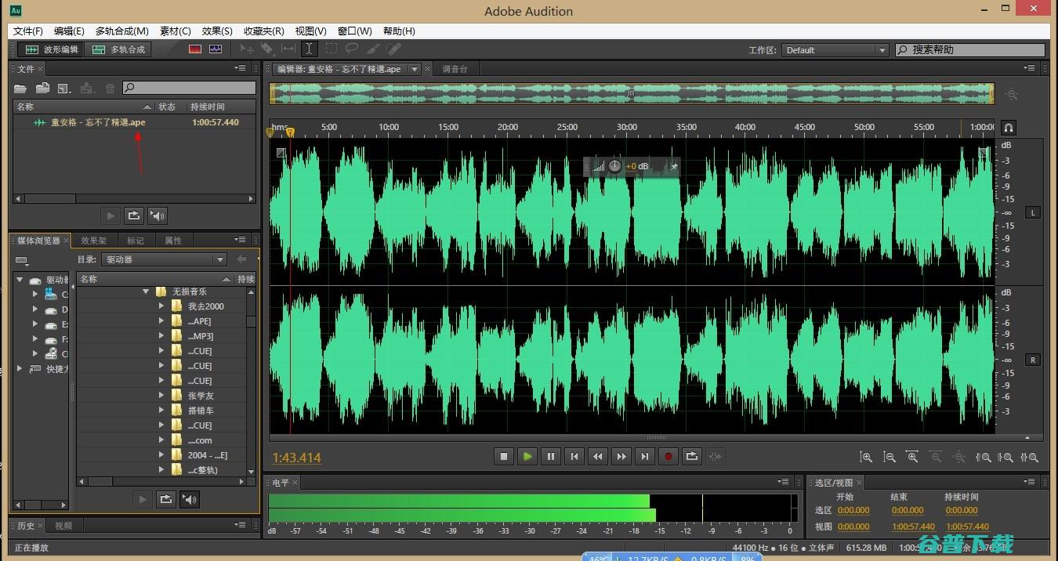Show the spectral frequency display

(195, 49)
